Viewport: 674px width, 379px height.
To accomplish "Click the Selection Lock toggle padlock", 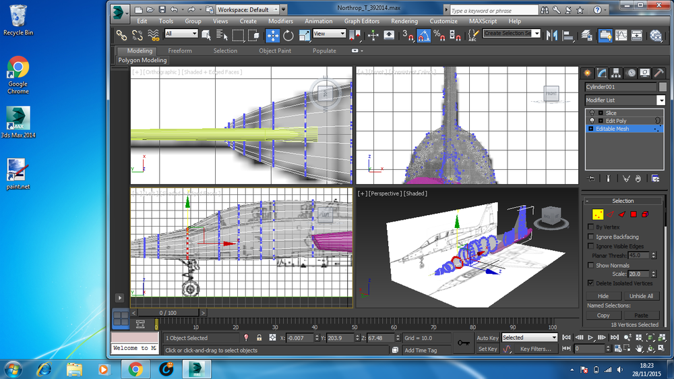I will coord(259,338).
